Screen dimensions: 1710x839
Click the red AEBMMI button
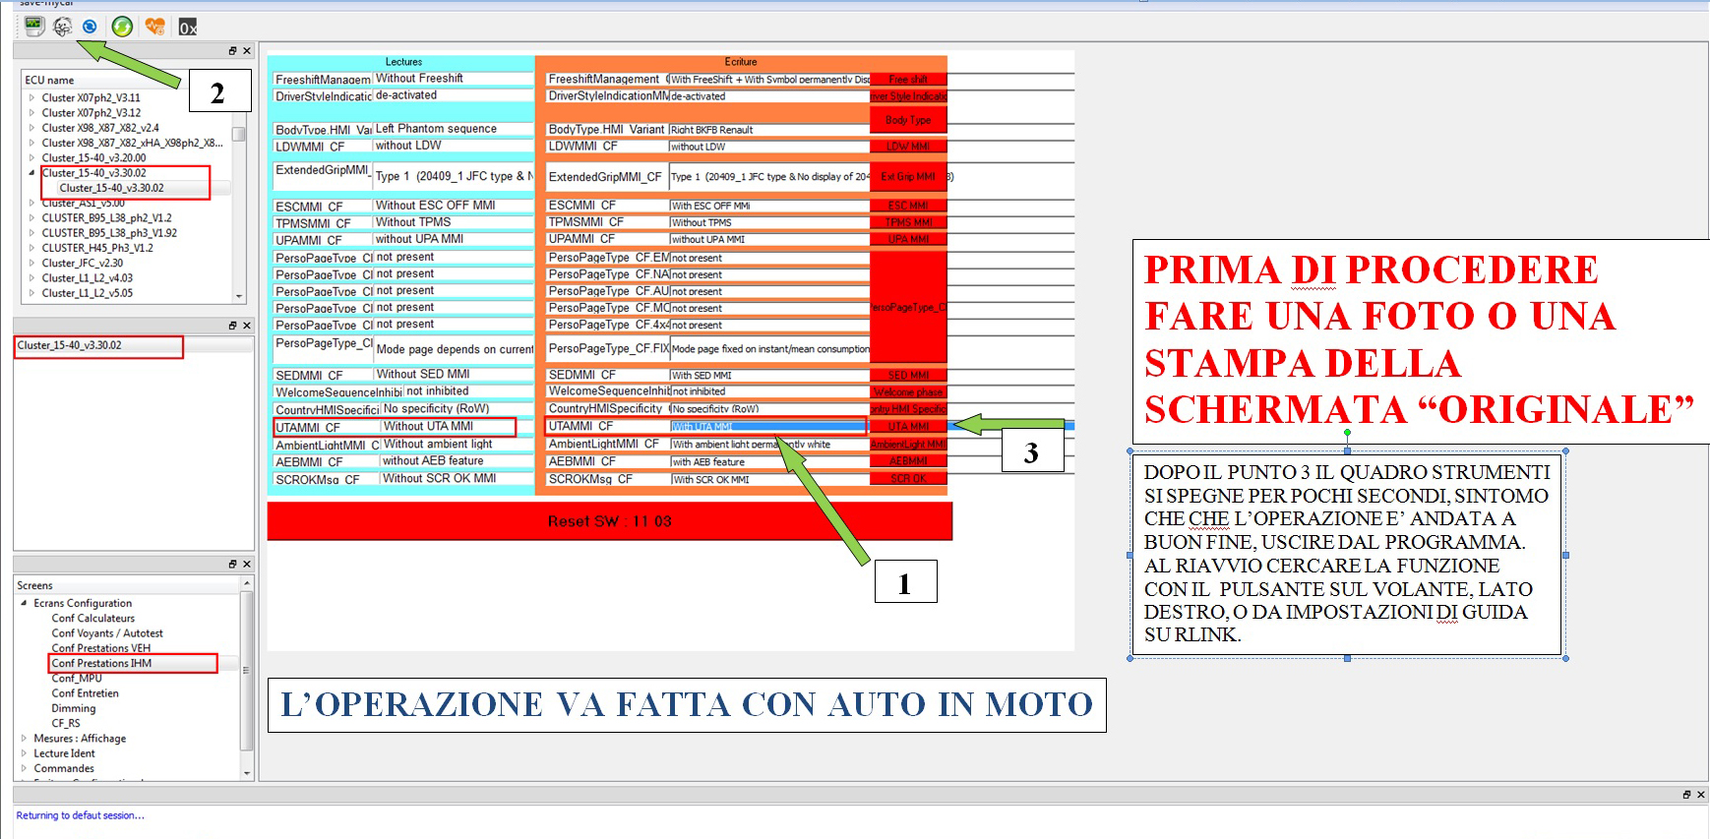pyautogui.click(x=908, y=461)
